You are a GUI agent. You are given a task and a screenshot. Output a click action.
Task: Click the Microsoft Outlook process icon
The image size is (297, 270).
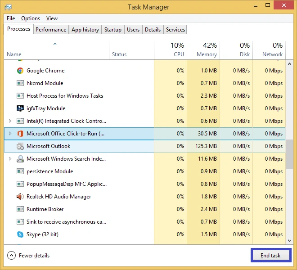20,146
